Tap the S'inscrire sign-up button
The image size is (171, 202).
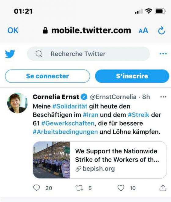point(132,76)
